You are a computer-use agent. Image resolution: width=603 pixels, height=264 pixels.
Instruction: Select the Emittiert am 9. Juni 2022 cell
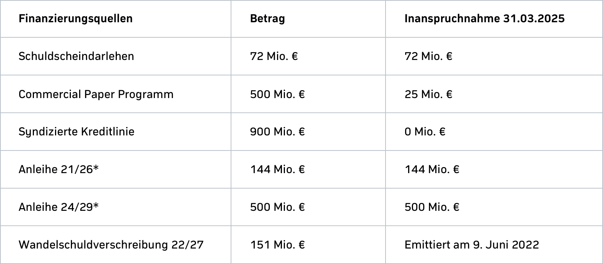(471, 245)
